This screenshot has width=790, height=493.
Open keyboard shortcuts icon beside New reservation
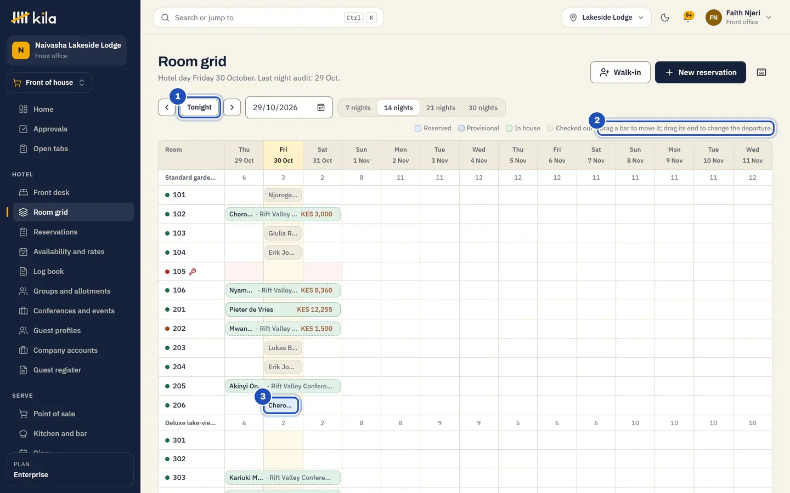(761, 72)
